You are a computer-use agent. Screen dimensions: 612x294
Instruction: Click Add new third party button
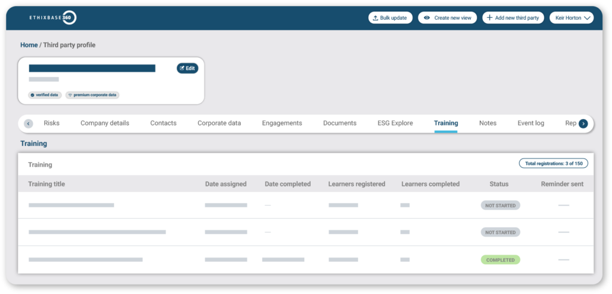[x=513, y=18]
